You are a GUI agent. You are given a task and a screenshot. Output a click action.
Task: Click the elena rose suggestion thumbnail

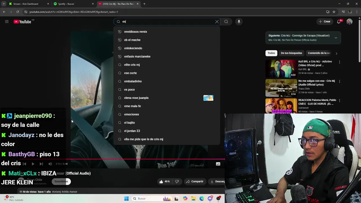pyautogui.click(x=208, y=98)
